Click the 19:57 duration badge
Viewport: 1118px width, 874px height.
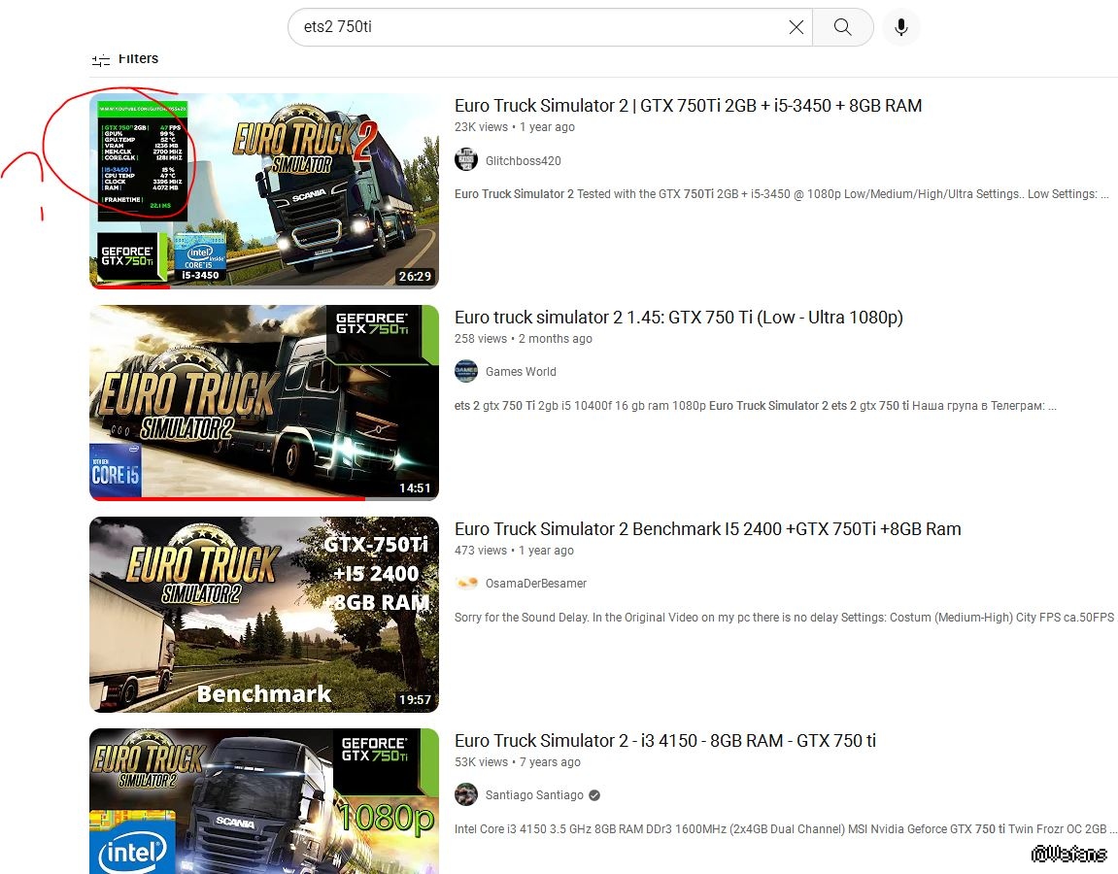click(x=415, y=699)
